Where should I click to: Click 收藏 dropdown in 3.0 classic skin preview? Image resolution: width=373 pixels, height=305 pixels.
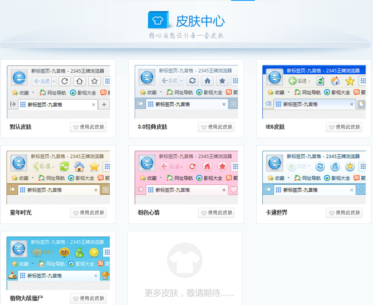tap(161, 92)
